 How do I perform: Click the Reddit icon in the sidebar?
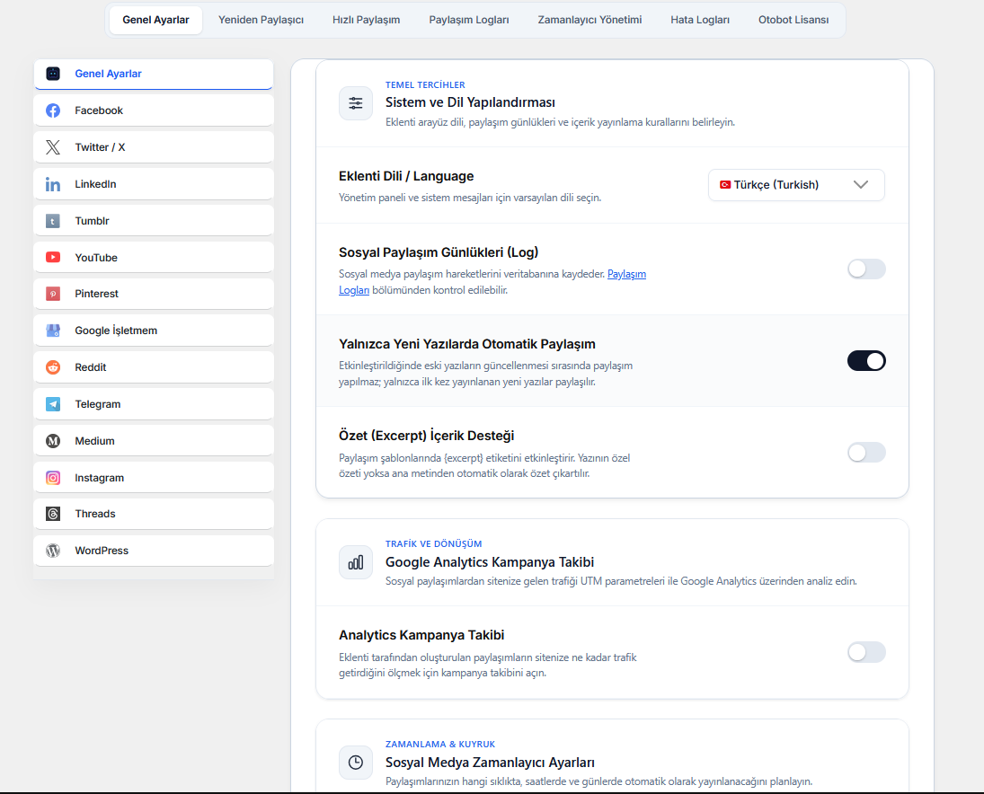[x=53, y=367]
